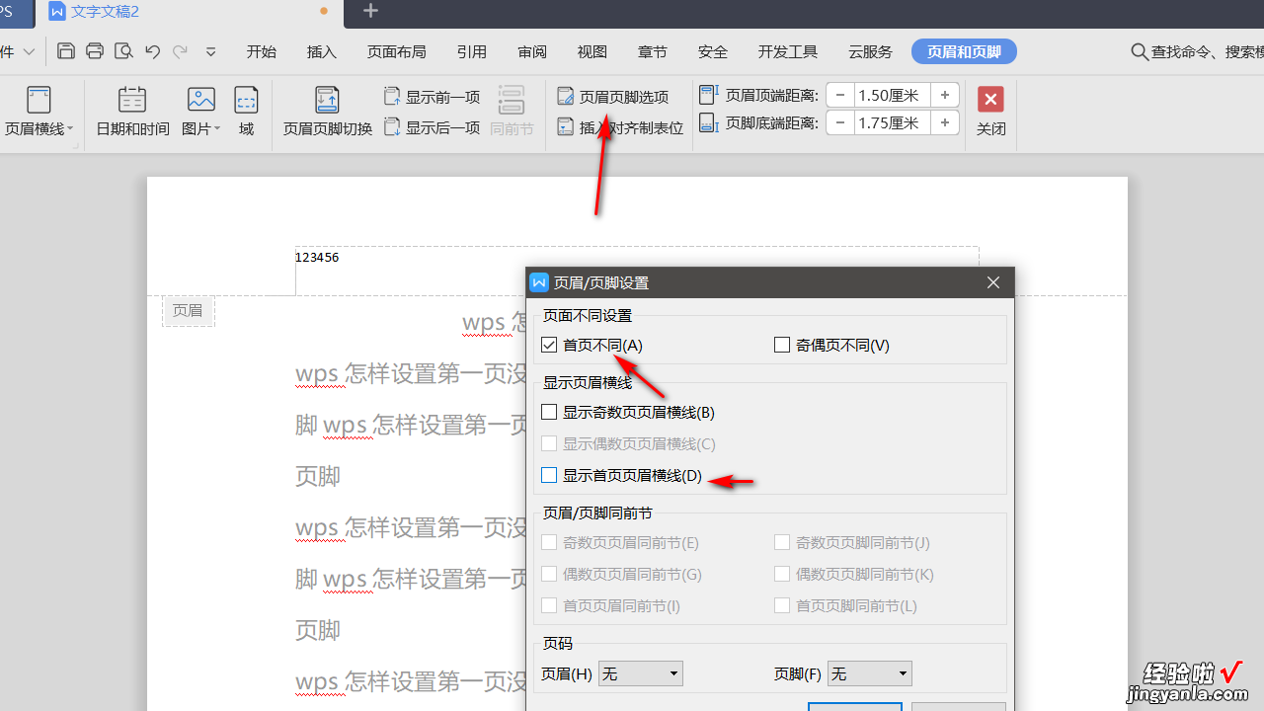Insert a 域 field
This screenshot has height=711, width=1264.
click(246, 111)
